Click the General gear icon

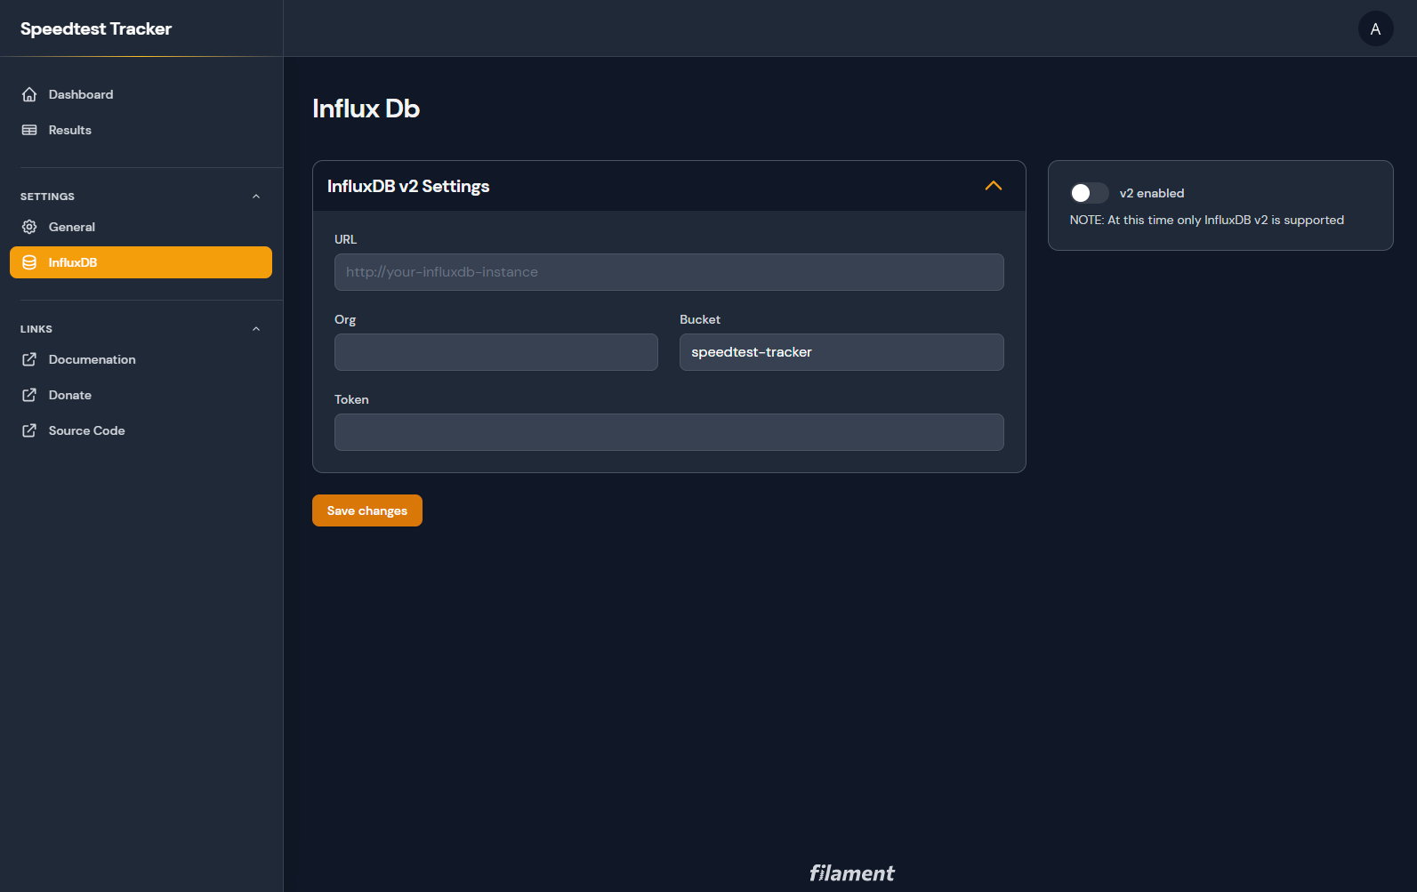(29, 227)
